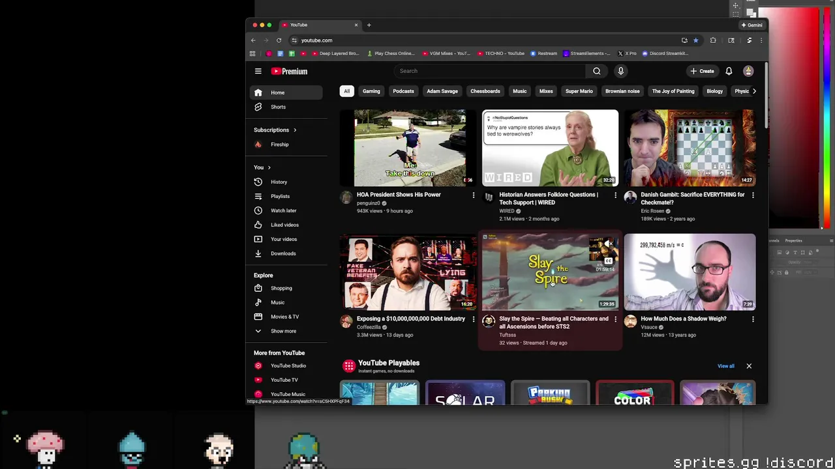Select the Brownian noise filter chip
The image size is (835, 469).
(622, 91)
